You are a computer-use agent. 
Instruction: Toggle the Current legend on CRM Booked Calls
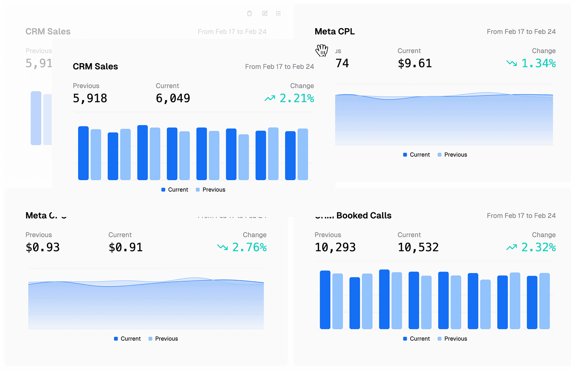point(416,338)
